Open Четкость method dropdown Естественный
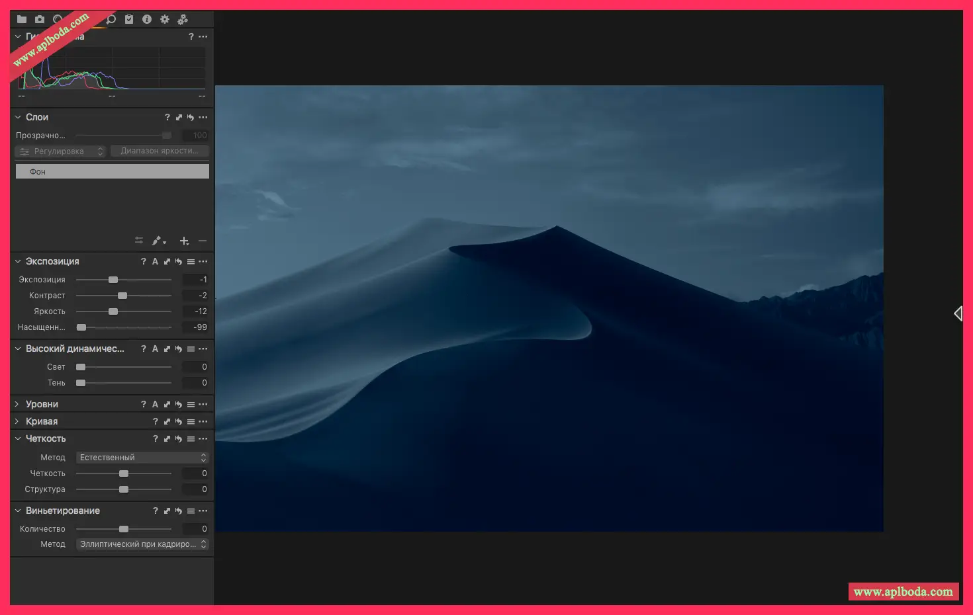Screen dimensions: 973x615 [142, 458]
